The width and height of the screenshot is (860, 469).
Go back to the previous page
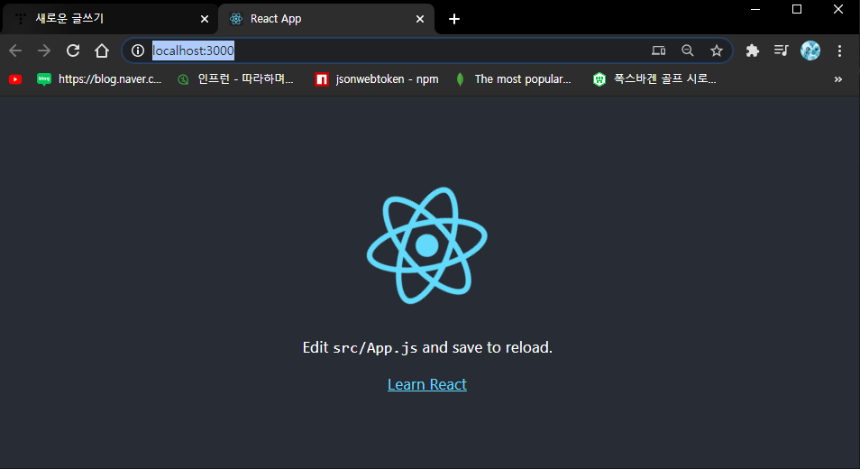click(15, 51)
